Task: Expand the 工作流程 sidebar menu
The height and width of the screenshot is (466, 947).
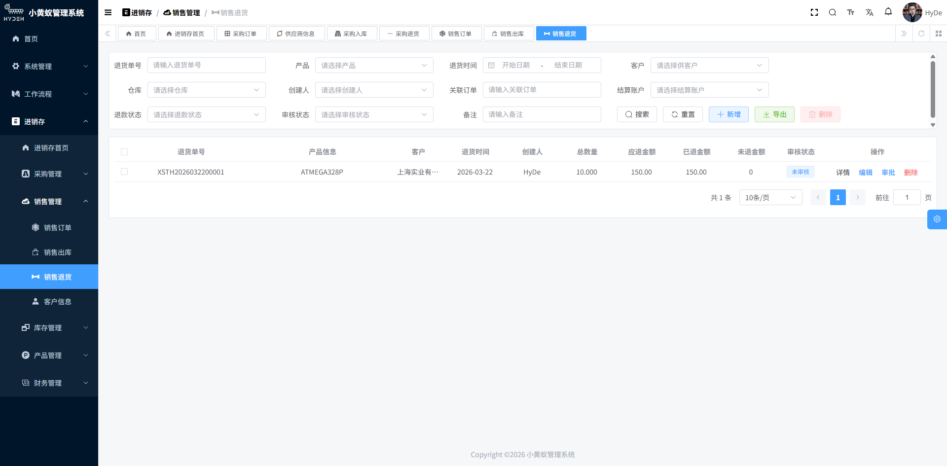Action: click(49, 94)
